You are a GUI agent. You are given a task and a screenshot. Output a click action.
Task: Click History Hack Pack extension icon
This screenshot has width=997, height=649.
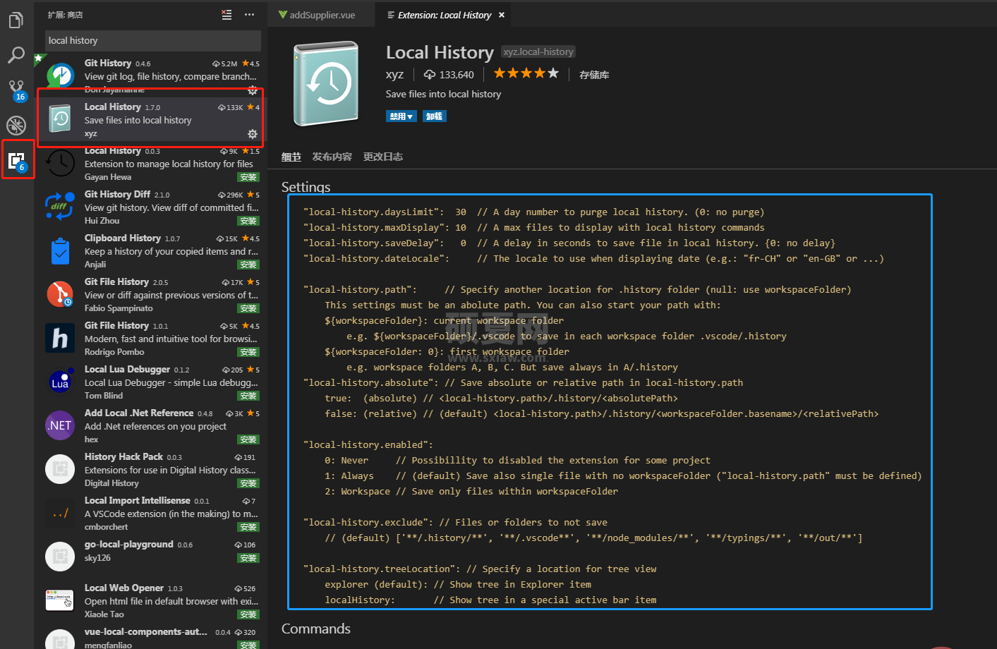click(61, 469)
